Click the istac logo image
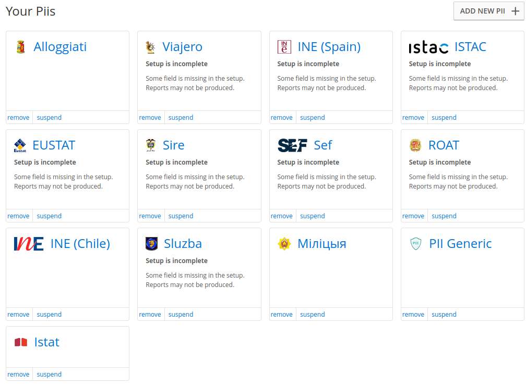 pyautogui.click(x=428, y=47)
